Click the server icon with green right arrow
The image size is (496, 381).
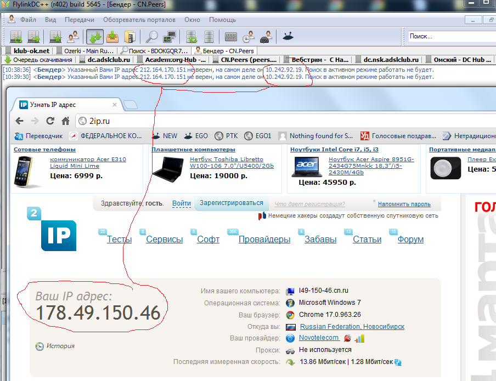coord(33,37)
